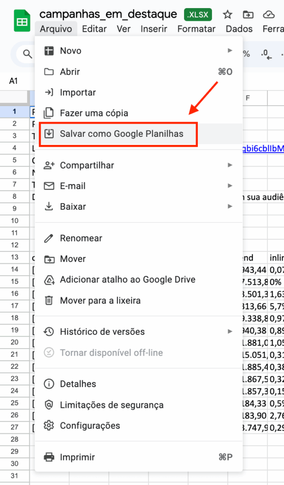Open the Editar menu
Screen dimensions: 284x485
(94, 29)
